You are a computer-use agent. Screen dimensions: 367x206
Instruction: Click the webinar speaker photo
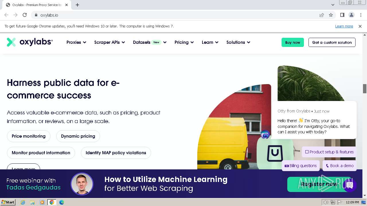click(82, 184)
